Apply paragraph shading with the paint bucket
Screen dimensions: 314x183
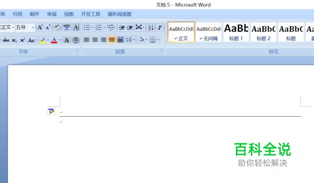141,40
